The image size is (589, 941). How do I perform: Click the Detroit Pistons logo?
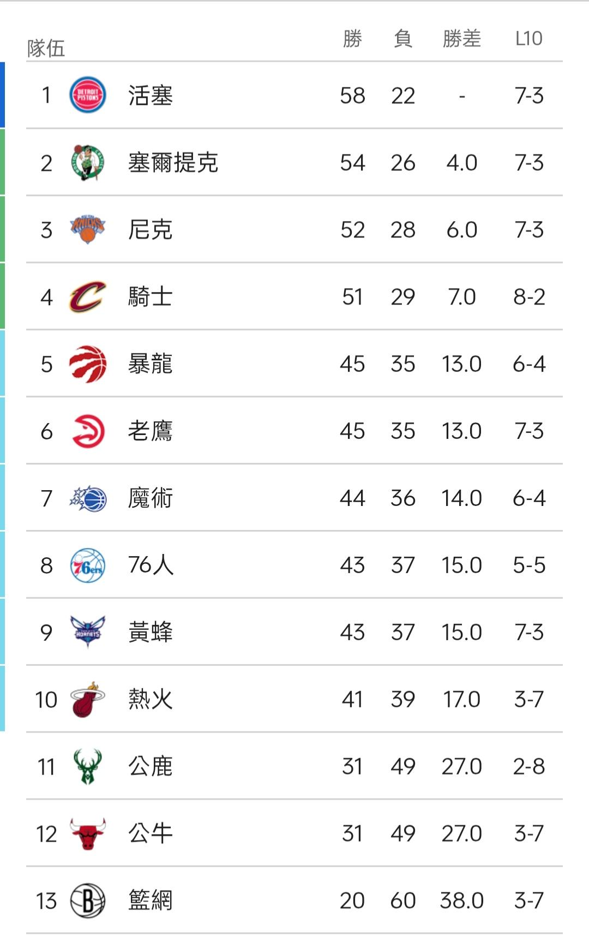[87, 95]
